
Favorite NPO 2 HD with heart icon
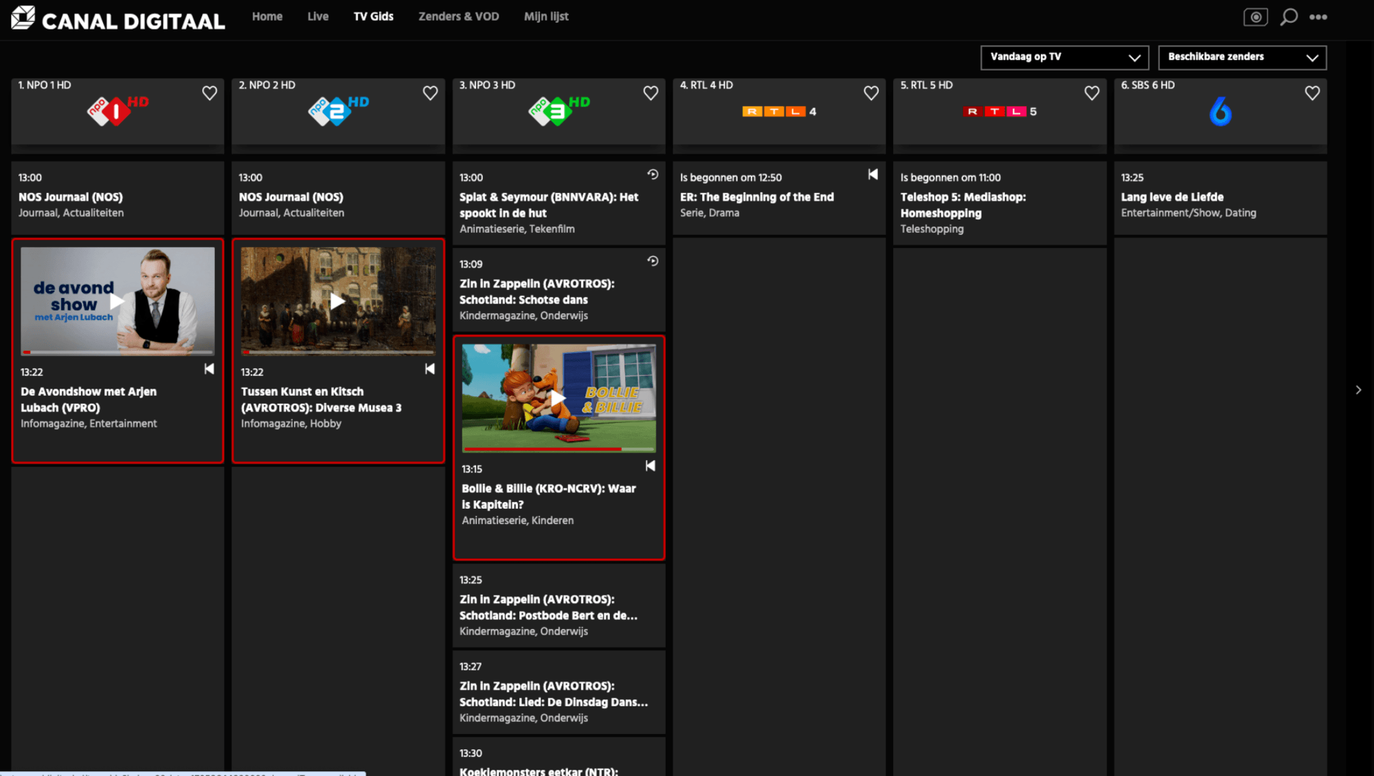[x=430, y=93]
